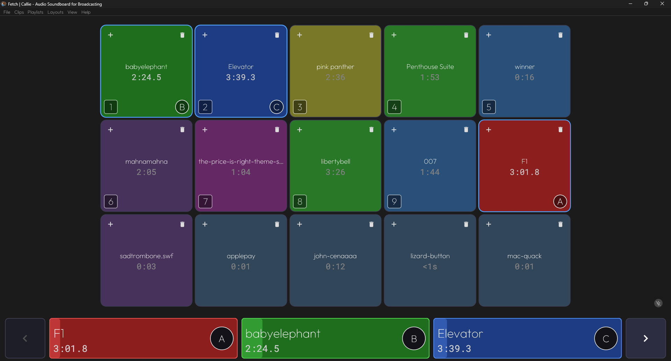Play the Penthouse Suite clip
The height and width of the screenshot is (361, 671).
tap(430, 71)
